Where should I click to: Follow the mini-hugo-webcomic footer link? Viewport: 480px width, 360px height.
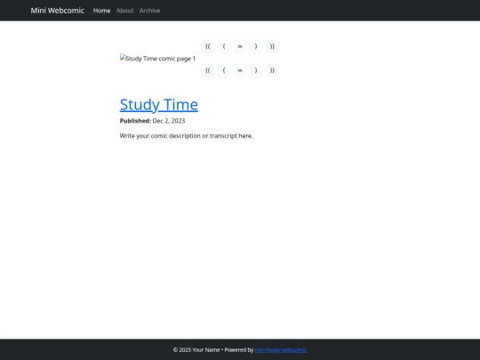tap(280, 349)
